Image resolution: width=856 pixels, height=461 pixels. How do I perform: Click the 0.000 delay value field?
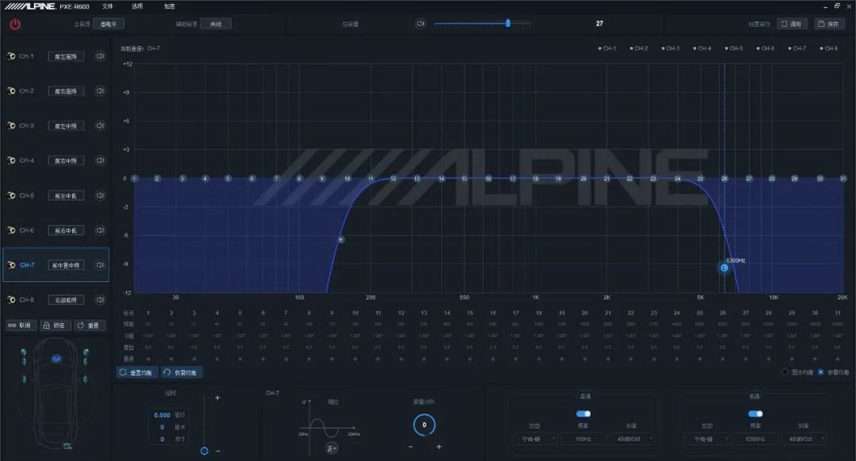pyautogui.click(x=162, y=415)
